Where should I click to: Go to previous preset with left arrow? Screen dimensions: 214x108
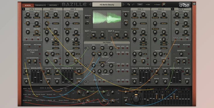(x=90, y=4)
